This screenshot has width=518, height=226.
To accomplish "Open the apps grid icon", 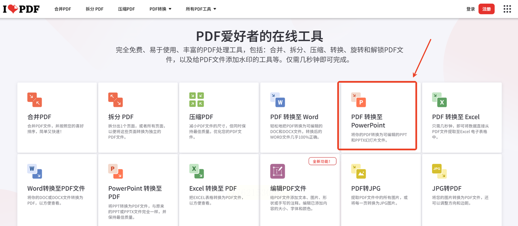I will coord(507,9).
